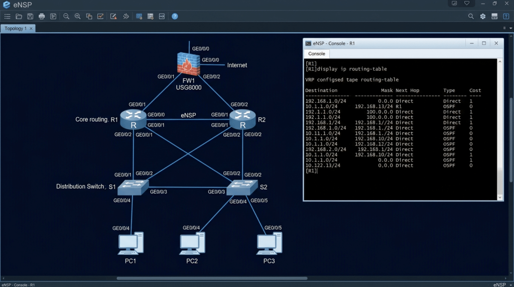Zoom in with the plus magnifier
Image resolution: width=514 pixels, height=287 pixels.
(x=78, y=16)
